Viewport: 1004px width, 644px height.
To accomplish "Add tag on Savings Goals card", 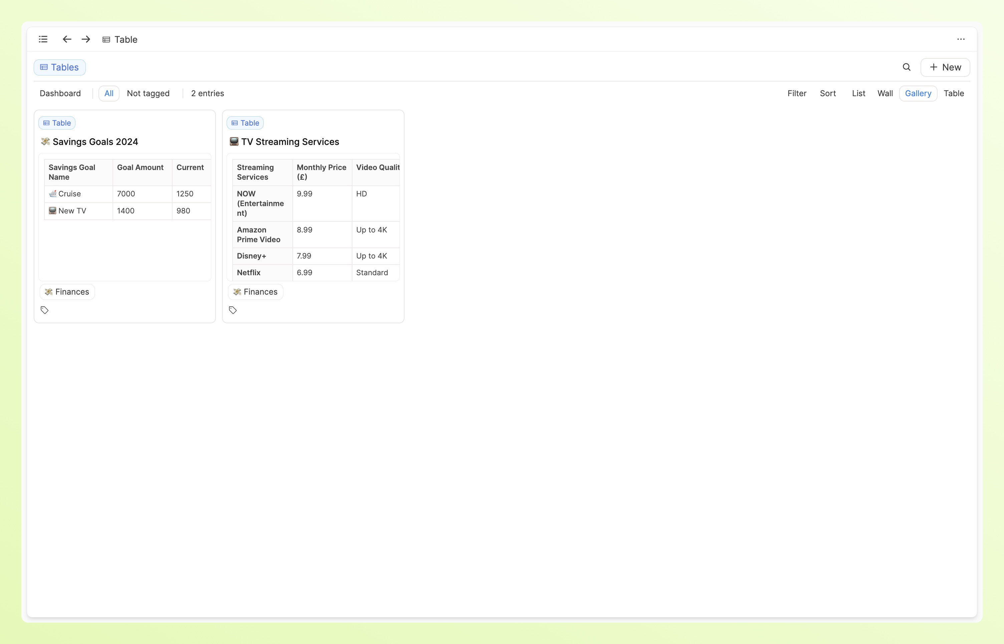I will (45, 310).
